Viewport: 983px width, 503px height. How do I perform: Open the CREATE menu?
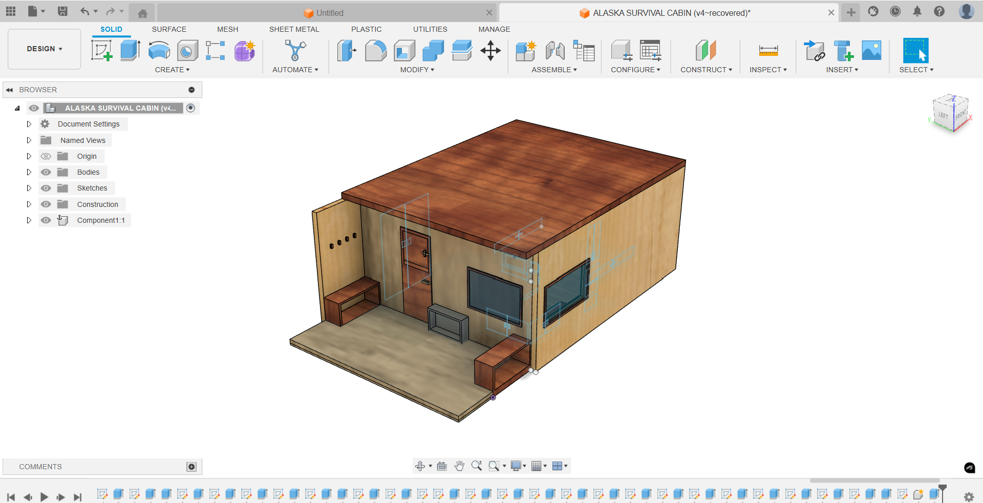[172, 70]
